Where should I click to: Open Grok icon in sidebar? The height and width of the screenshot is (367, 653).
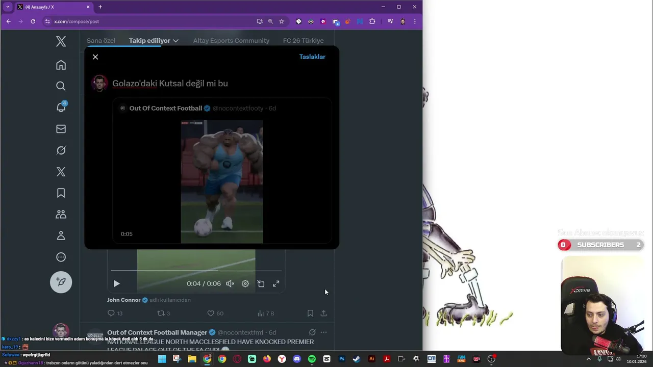[61, 150]
